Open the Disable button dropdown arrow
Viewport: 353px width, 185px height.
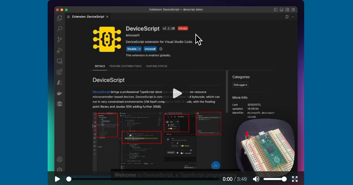click(140, 49)
